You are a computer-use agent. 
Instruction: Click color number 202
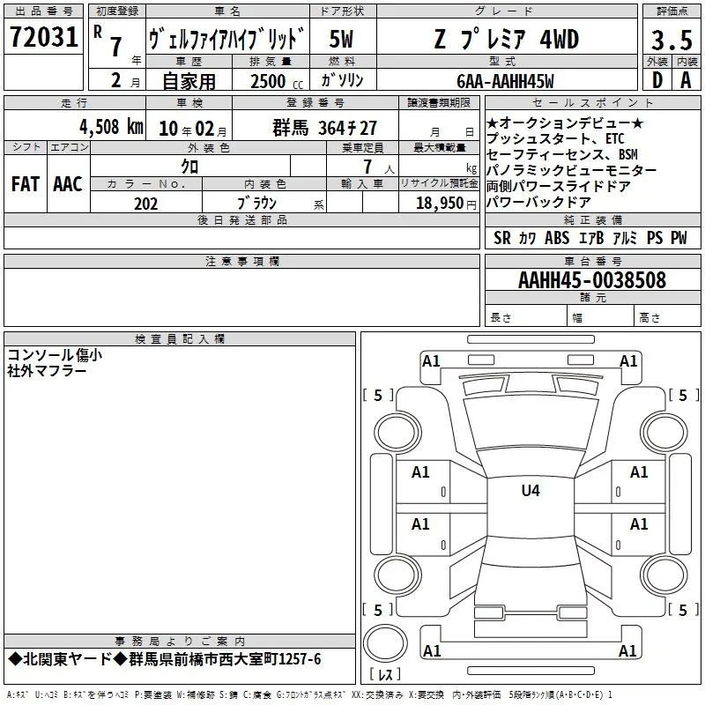[x=146, y=204]
